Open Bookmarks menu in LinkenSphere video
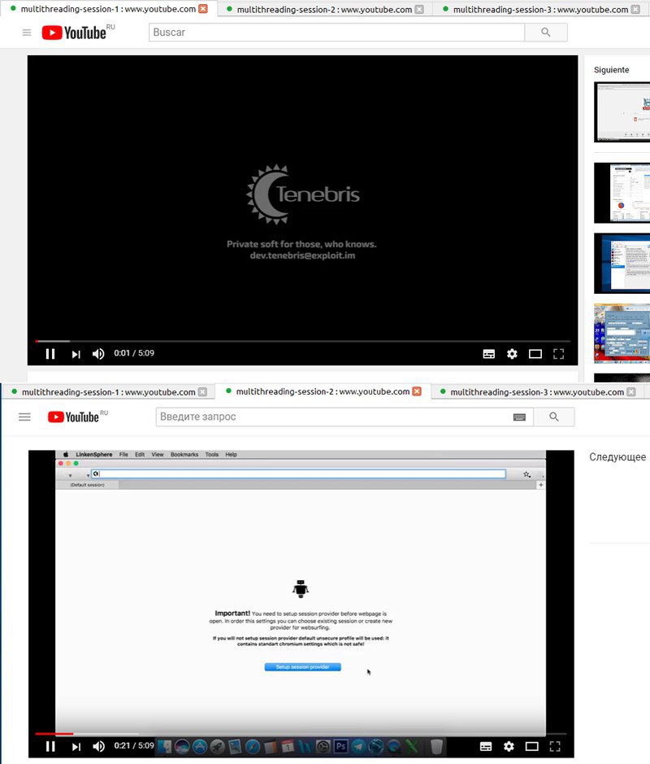Screen dimensions: 650x764 [184, 455]
